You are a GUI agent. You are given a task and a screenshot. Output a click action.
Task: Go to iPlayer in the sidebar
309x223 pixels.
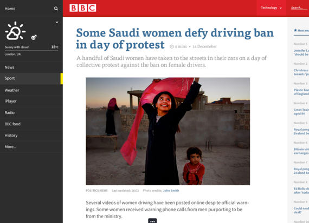point(31,102)
